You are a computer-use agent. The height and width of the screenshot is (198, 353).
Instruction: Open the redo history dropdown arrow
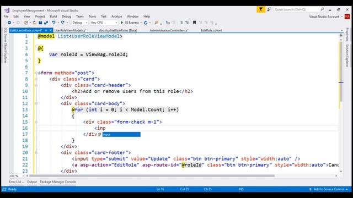point(67,23)
